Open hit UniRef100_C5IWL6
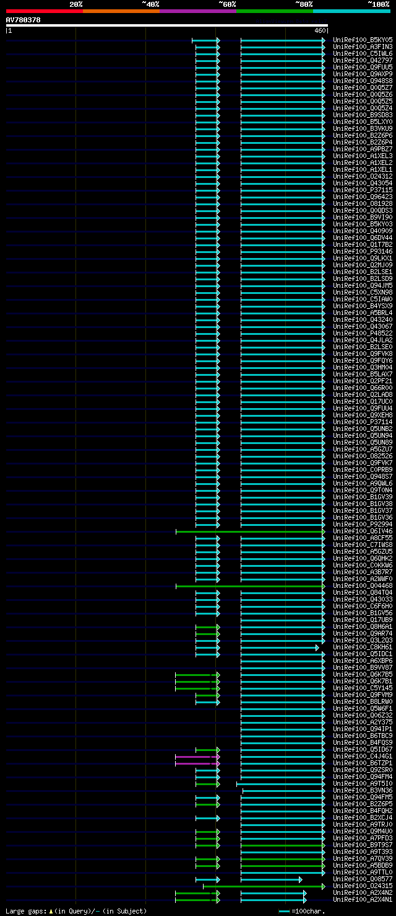This screenshot has width=396, height=916. [x=363, y=53]
